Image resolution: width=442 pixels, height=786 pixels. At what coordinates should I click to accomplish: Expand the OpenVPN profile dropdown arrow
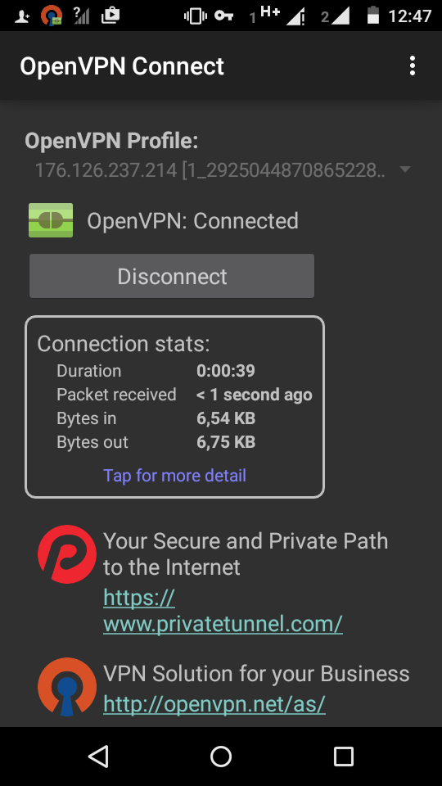405,169
